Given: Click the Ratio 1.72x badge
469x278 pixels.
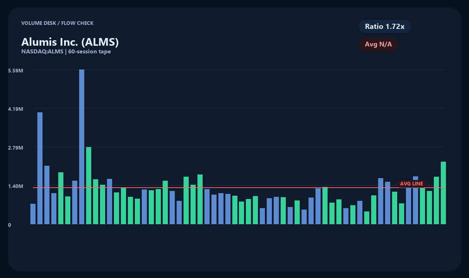Looking at the screenshot, I should coord(385,26).
